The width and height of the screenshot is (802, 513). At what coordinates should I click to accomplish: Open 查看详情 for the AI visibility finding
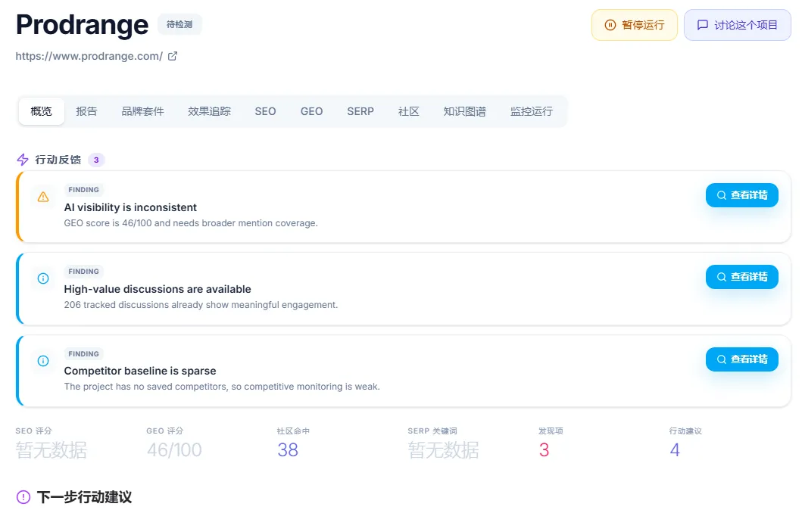click(x=741, y=195)
